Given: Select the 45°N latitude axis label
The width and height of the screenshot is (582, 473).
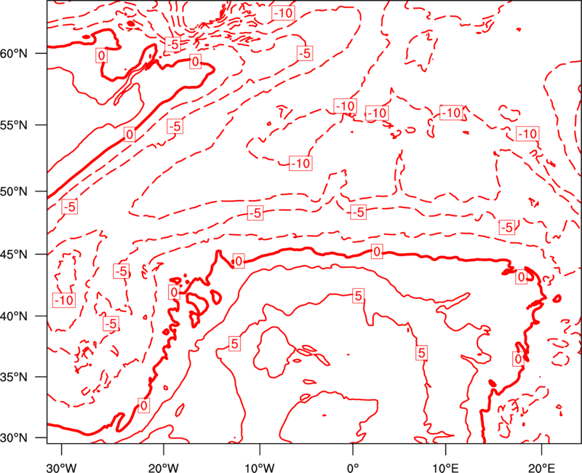Looking at the screenshot, I should coord(14,254).
